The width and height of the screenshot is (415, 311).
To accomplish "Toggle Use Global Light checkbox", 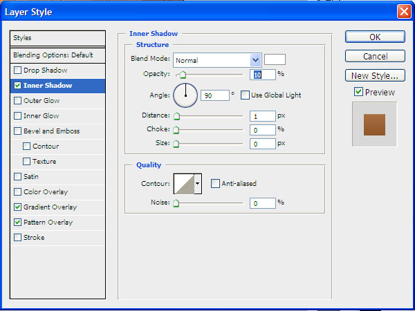I will point(245,95).
